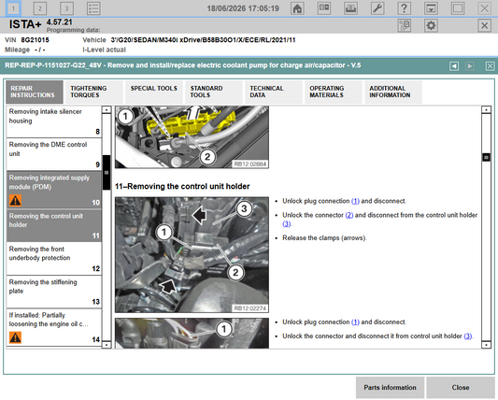This screenshot has height=400, width=498.
Task: Open image RB12 02274 control unit holder
Action: [x=192, y=255]
